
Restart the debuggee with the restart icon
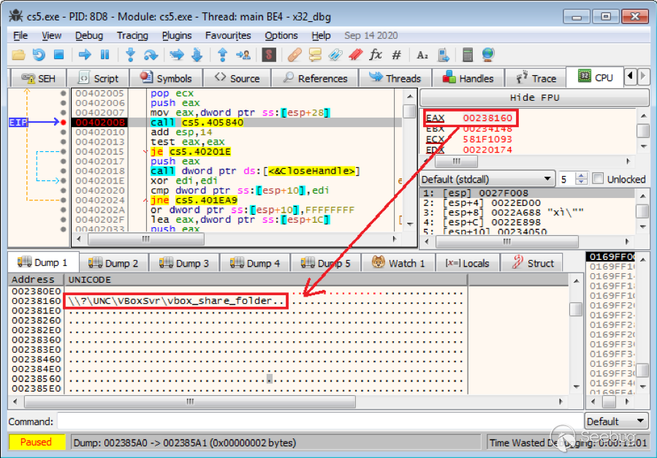click(x=39, y=55)
